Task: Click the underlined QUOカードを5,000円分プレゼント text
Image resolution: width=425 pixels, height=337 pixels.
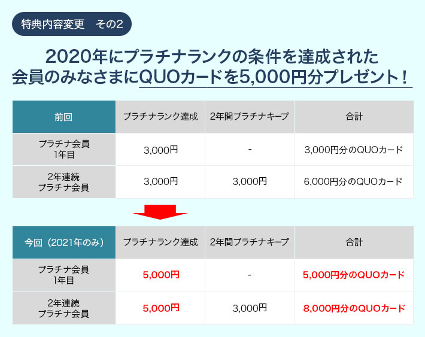Action: 275,78
